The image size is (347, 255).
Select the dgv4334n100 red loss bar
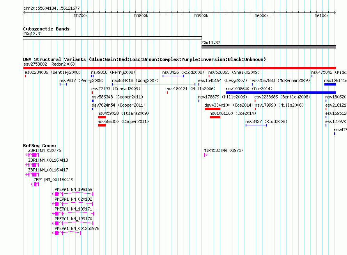(x=212, y=109)
